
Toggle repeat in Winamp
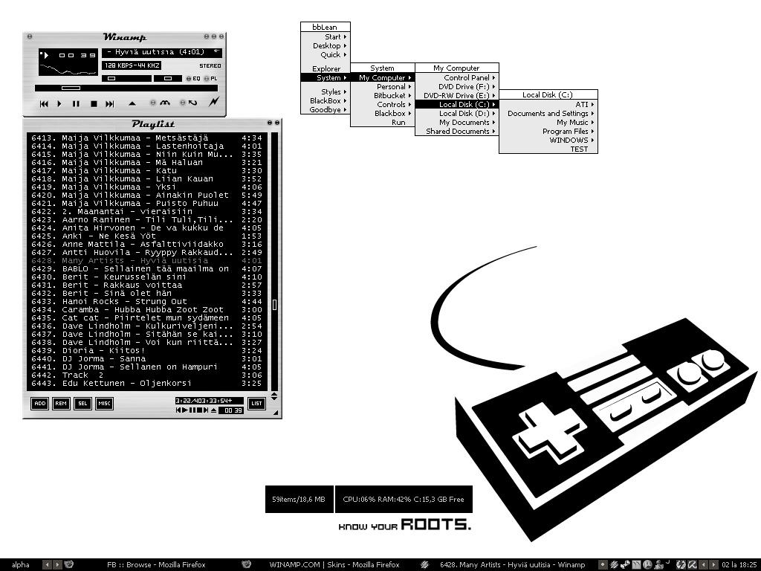tap(189, 103)
